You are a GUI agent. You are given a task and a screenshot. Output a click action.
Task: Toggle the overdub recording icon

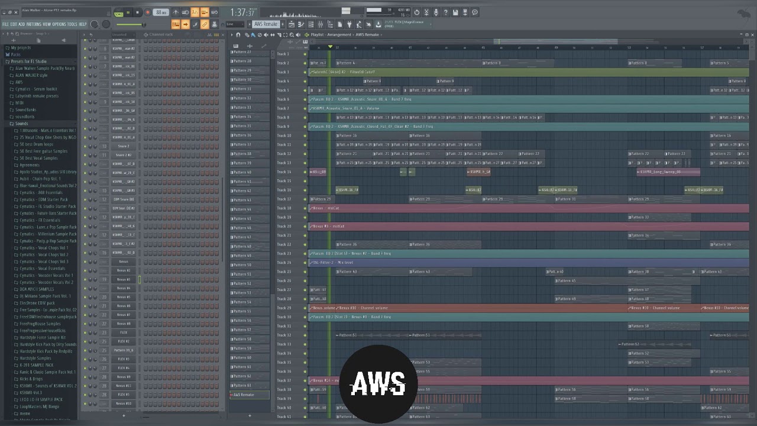[x=205, y=12]
